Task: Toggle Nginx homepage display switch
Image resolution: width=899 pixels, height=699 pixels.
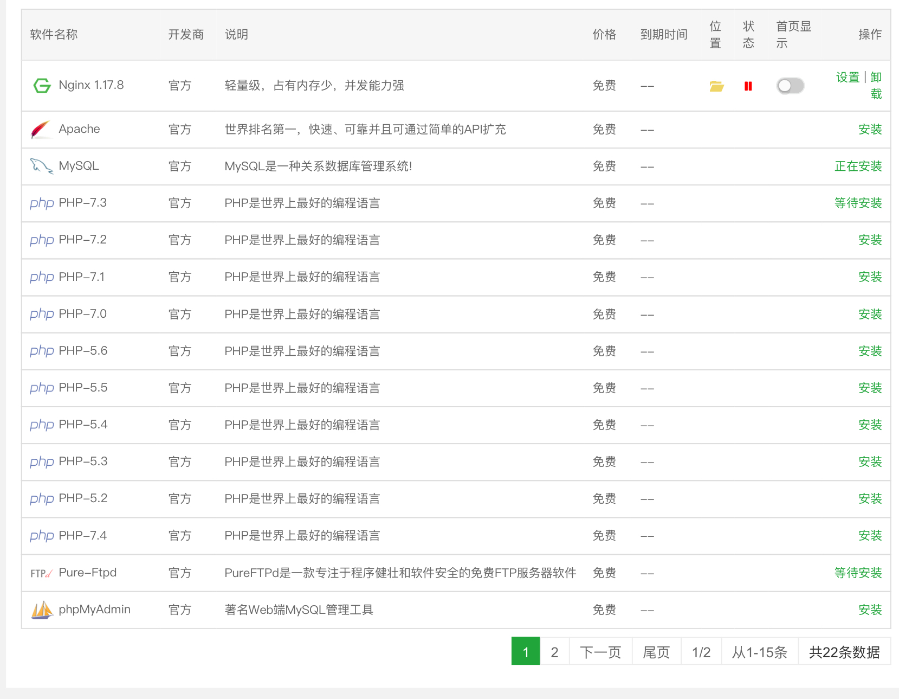Action: (790, 86)
